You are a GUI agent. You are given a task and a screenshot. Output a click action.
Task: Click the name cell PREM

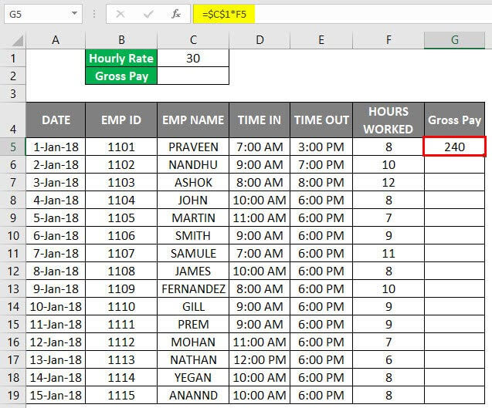[x=193, y=325]
